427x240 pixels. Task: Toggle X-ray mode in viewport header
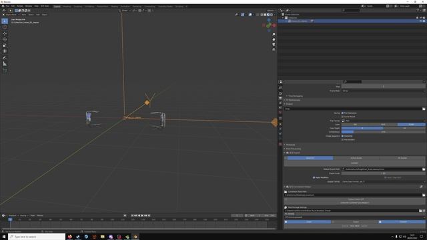pyautogui.click(x=258, y=15)
